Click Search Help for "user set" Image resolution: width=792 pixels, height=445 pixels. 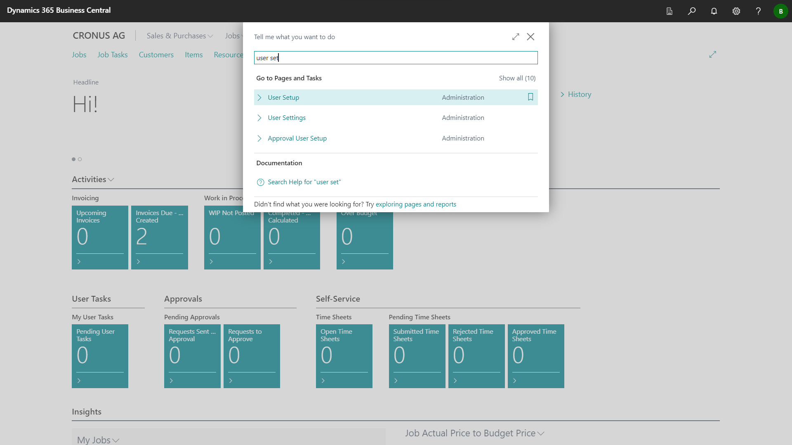[304, 182]
